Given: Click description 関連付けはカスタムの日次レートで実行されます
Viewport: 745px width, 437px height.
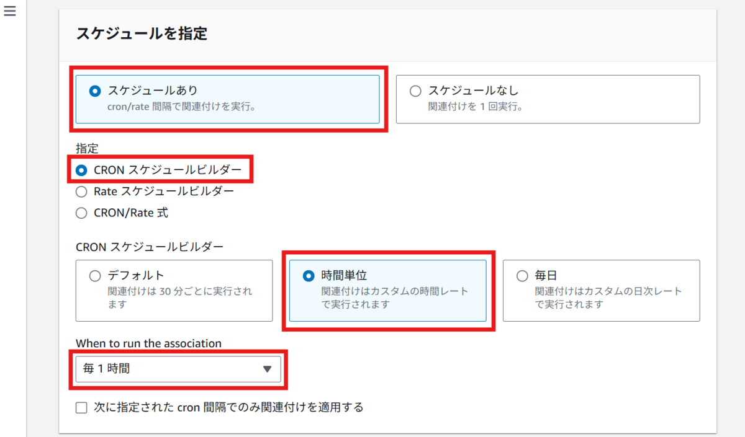Looking at the screenshot, I should (608, 298).
